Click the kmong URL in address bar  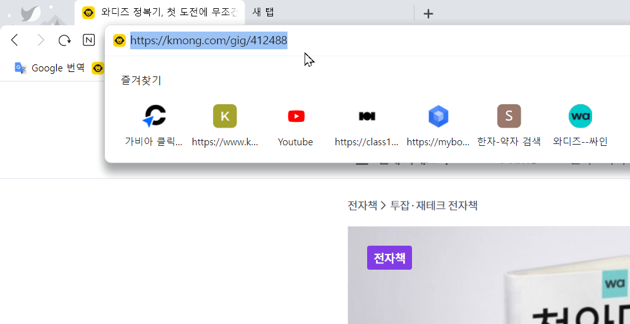(209, 40)
